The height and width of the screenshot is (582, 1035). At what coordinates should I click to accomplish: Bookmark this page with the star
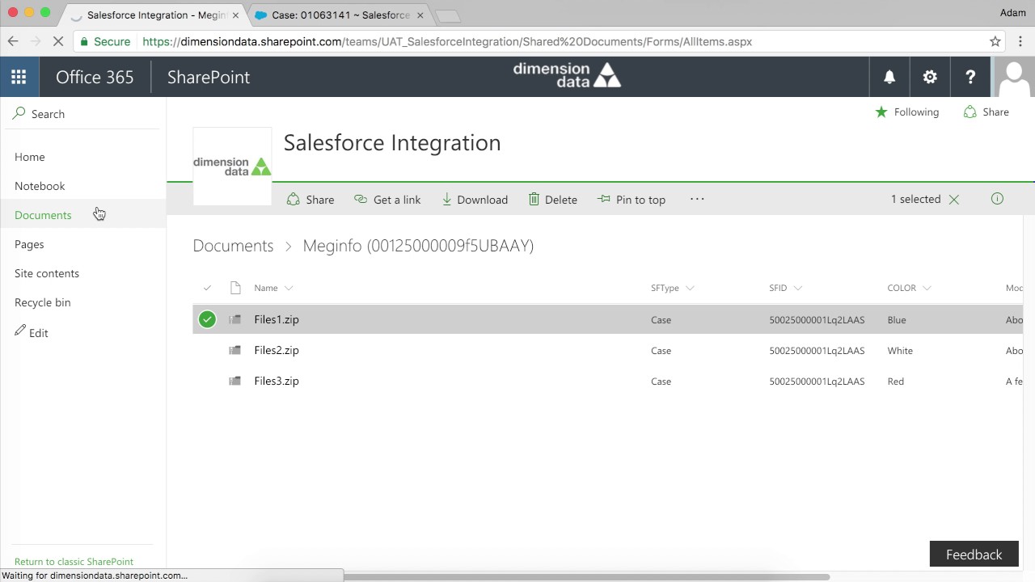point(995,41)
